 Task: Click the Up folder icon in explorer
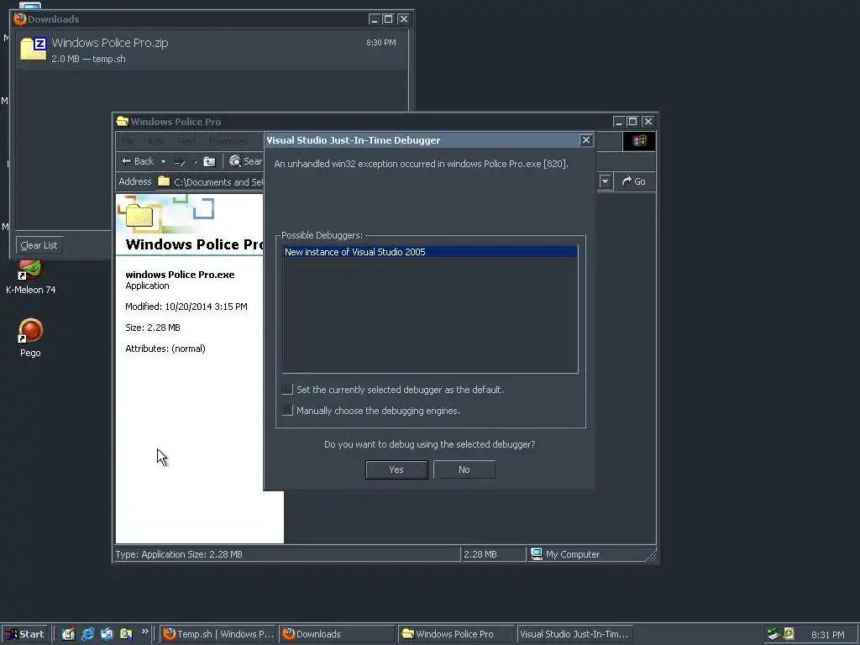tap(209, 161)
